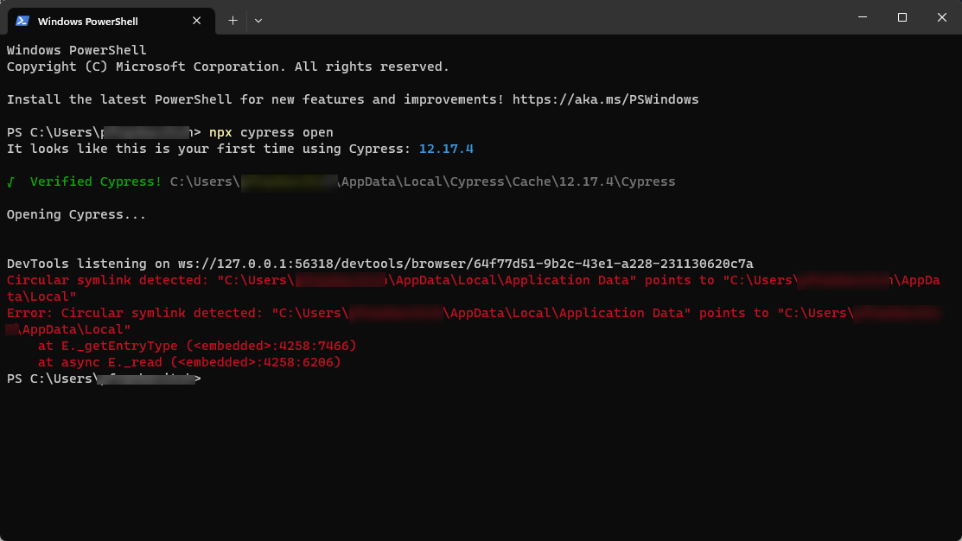This screenshot has height=541, width=962.
Task: Click the async E._read stack trace line
Action: tap(190, 361)
